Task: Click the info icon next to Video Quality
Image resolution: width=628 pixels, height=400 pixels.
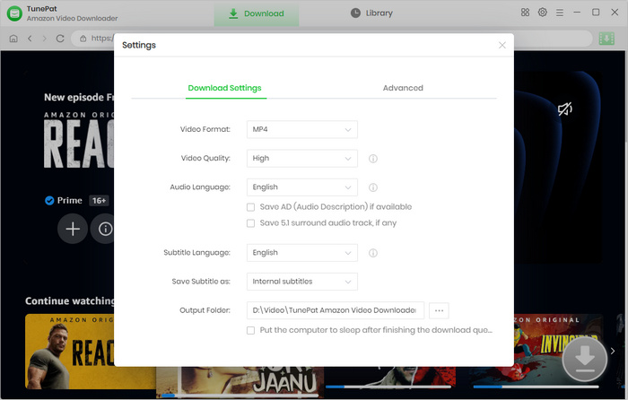Action: click(372, 159)
